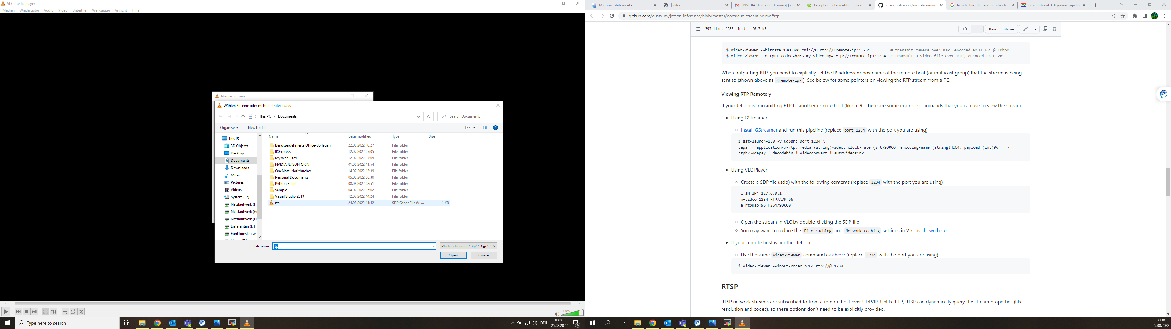Viewport: 1171px width, 329px height.
Task: Follow the 'shown here' link
Action: (934, 231)
